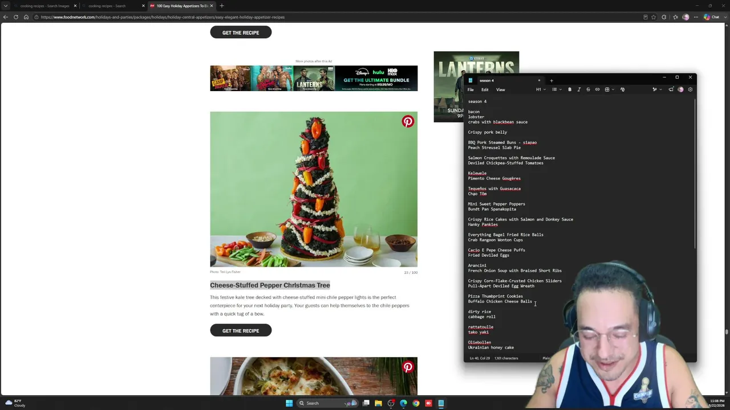The height and width of the screenshot is (410, 730).
Task: Open File Explorer from the taskbar
Action: click(378, 403)
